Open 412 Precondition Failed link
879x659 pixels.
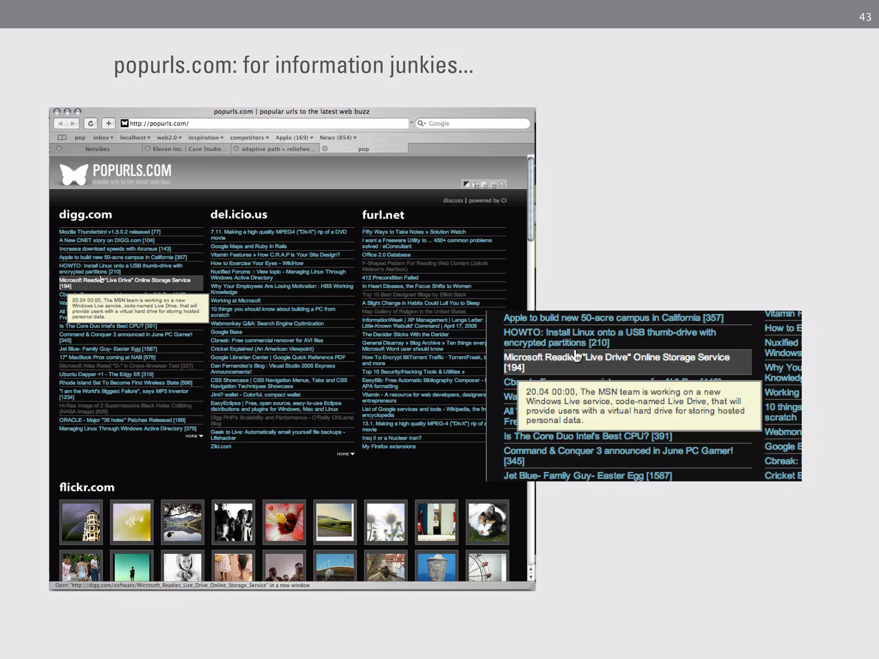pos(390,278)
